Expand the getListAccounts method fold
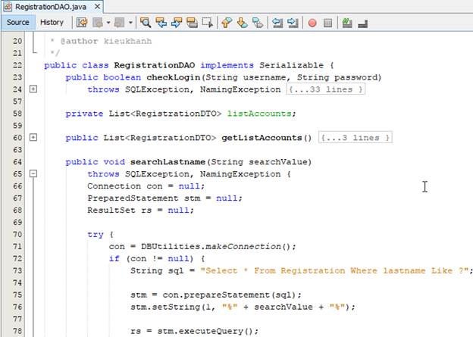Image resolution: width=473 pixels, height=337 pixels. [33, 137]
